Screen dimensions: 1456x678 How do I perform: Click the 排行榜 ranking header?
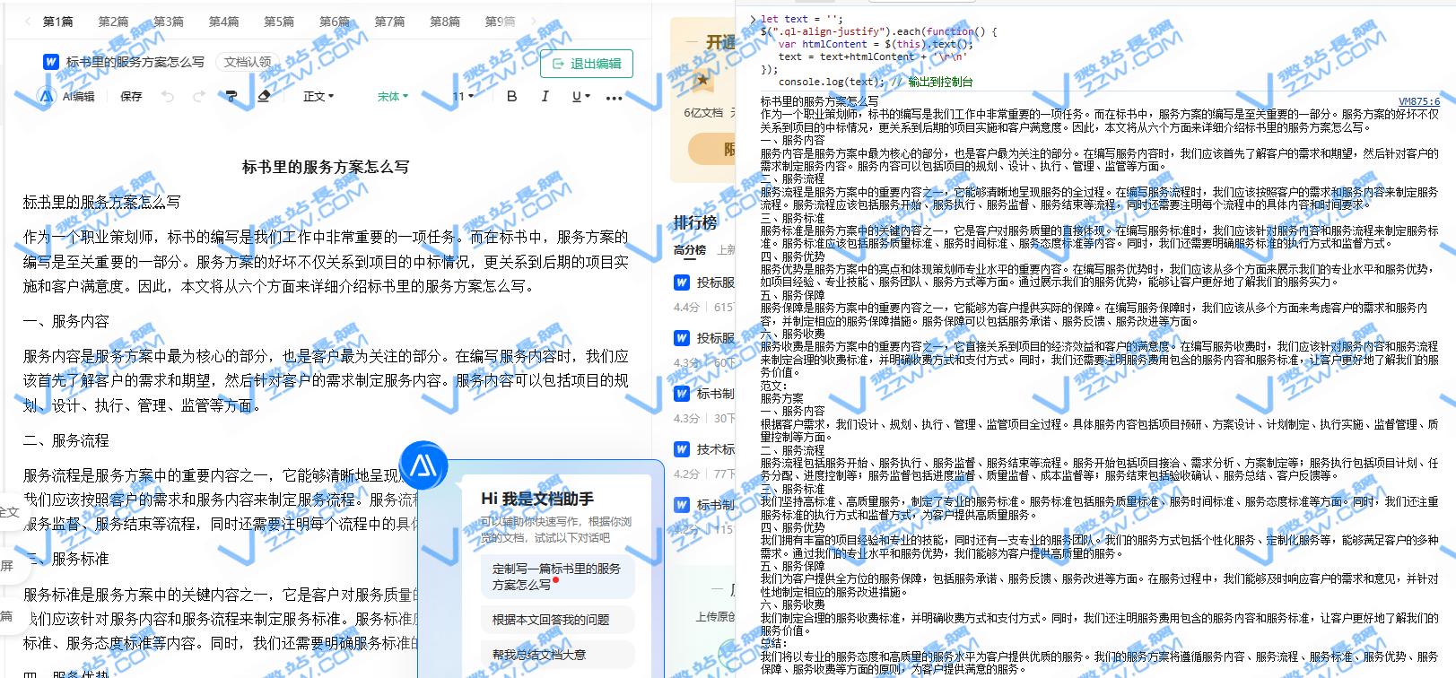695,222
